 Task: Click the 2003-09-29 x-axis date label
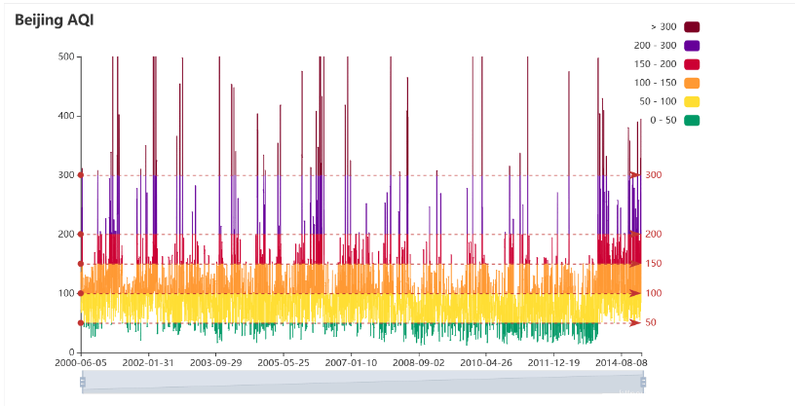coord(215,363)
